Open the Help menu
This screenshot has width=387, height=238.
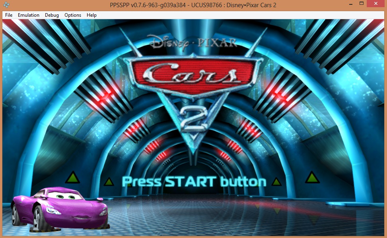click(91, 15)
